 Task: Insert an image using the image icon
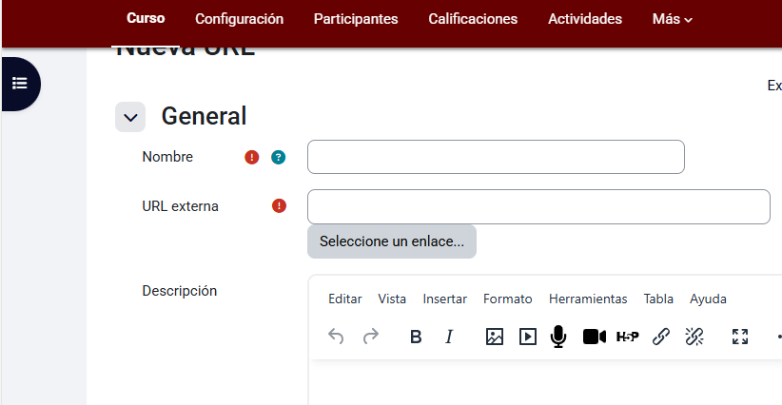[494, 336]
